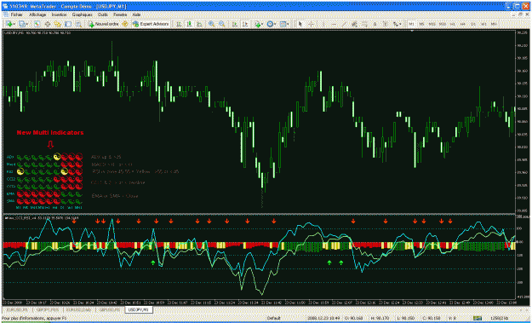This screenshot has width=532, height=323.
Task: Switch timeframe to W1
Action: pos(483,24)
